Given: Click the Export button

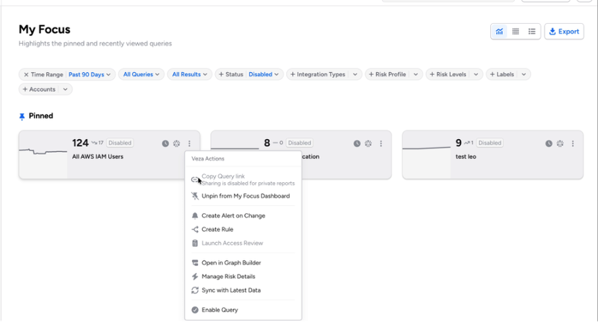Looking at the screenshot, I should [564, 32].
